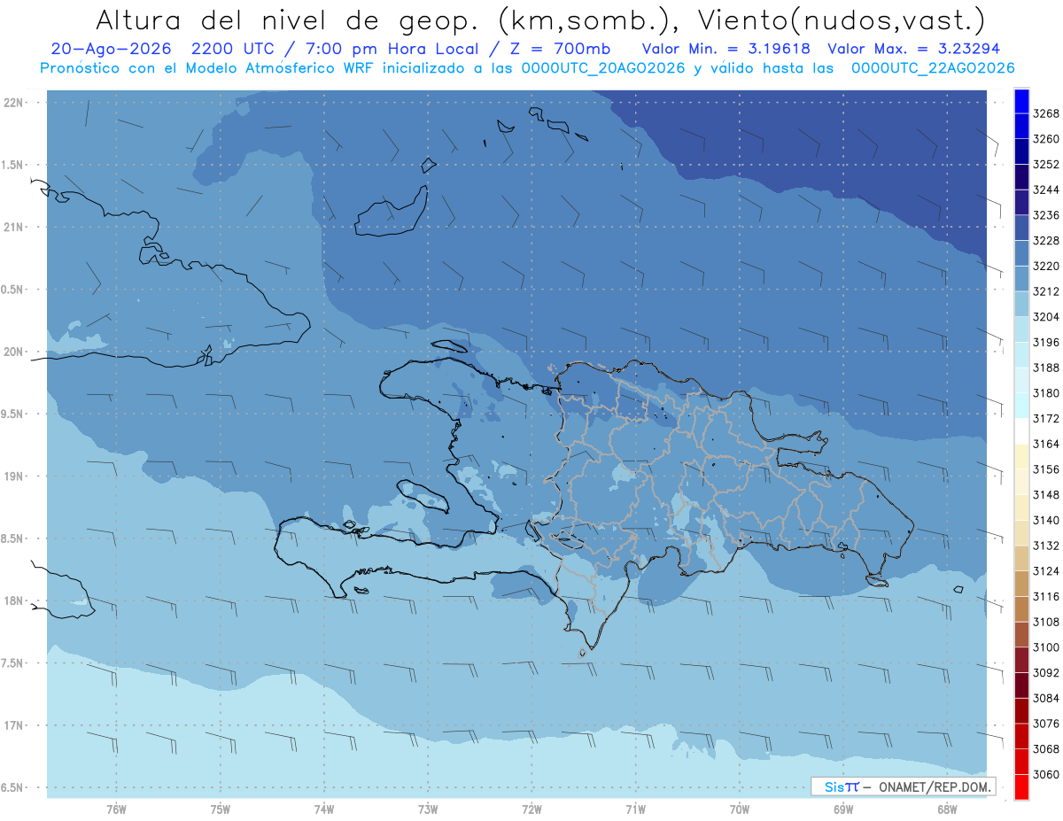
Task: Click the '3148' legend value
Action: click(1045, 495)
